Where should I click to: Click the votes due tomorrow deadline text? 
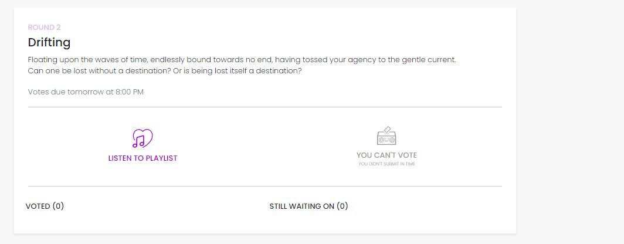[x=86, y=92]
